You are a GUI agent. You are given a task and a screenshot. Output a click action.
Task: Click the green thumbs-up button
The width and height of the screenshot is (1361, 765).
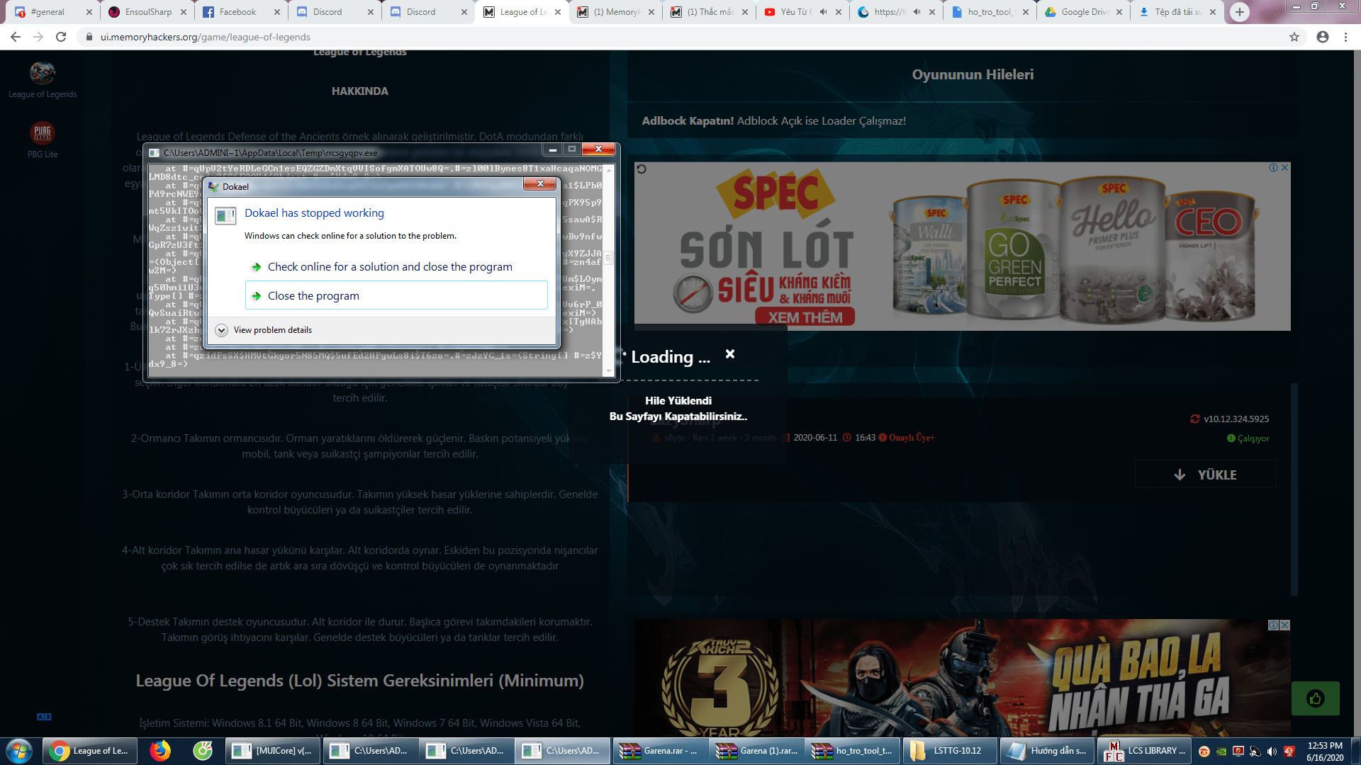(x=1316, y=699)
